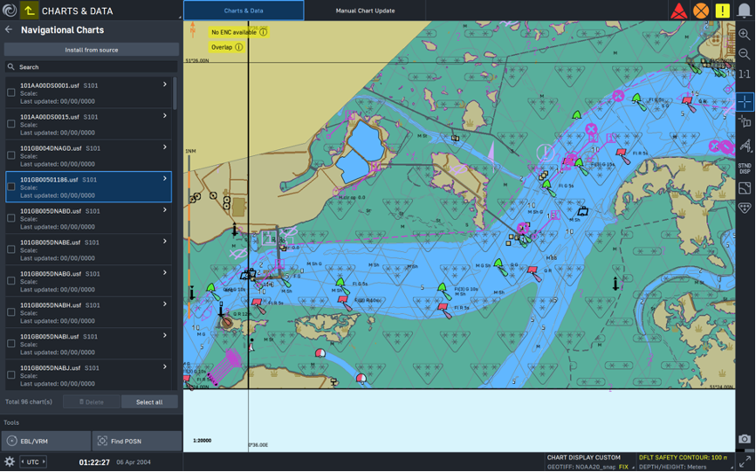The width and height of the screenshot is (756, 472).
Task: Check the 101GB005DNABI.usf chart checkbox
Action: pos(11,344)
